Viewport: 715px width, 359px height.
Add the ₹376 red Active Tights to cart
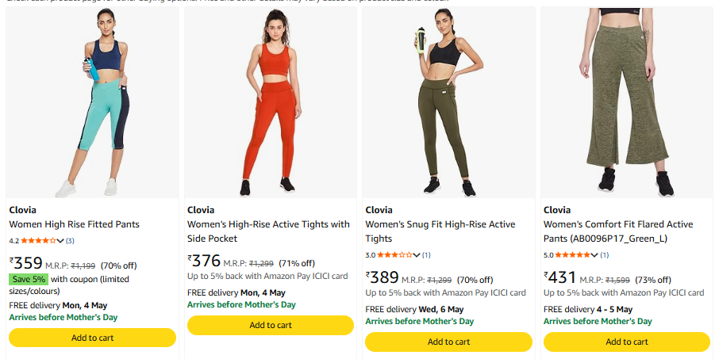tap(271, 325)
